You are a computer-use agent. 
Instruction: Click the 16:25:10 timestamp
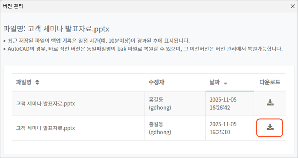tap(220, 132)
